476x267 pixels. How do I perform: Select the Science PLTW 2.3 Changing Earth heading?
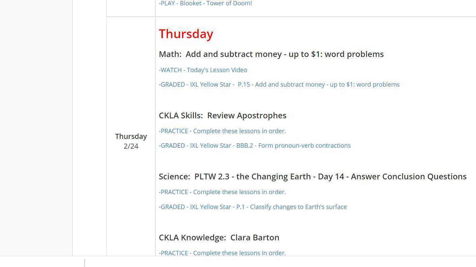click(x=313, y=177)
